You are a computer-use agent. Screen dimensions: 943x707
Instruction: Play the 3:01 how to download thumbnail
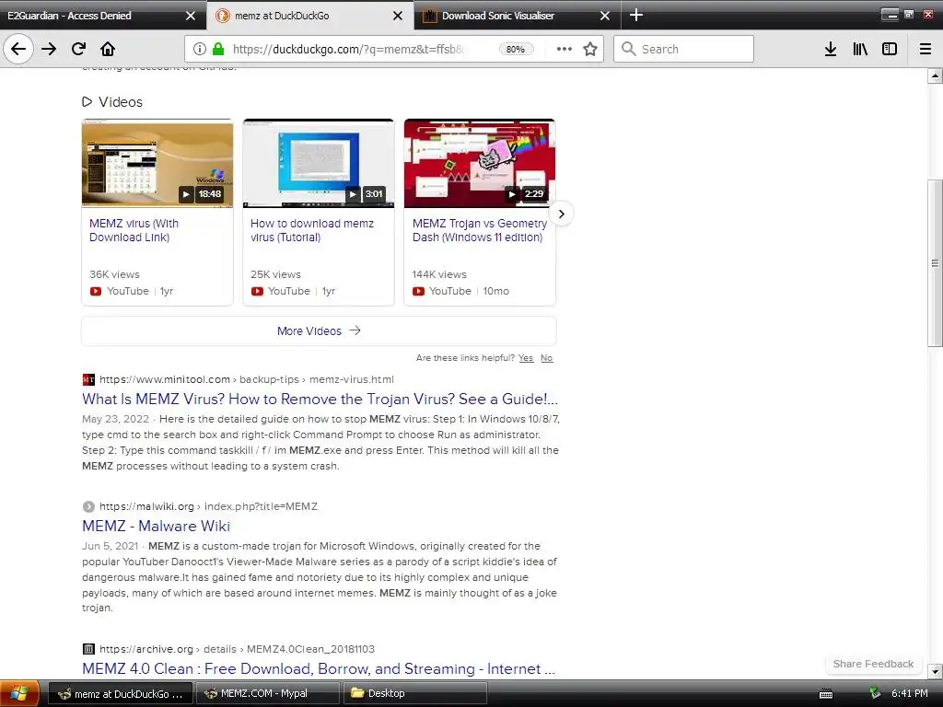[319, 164]
